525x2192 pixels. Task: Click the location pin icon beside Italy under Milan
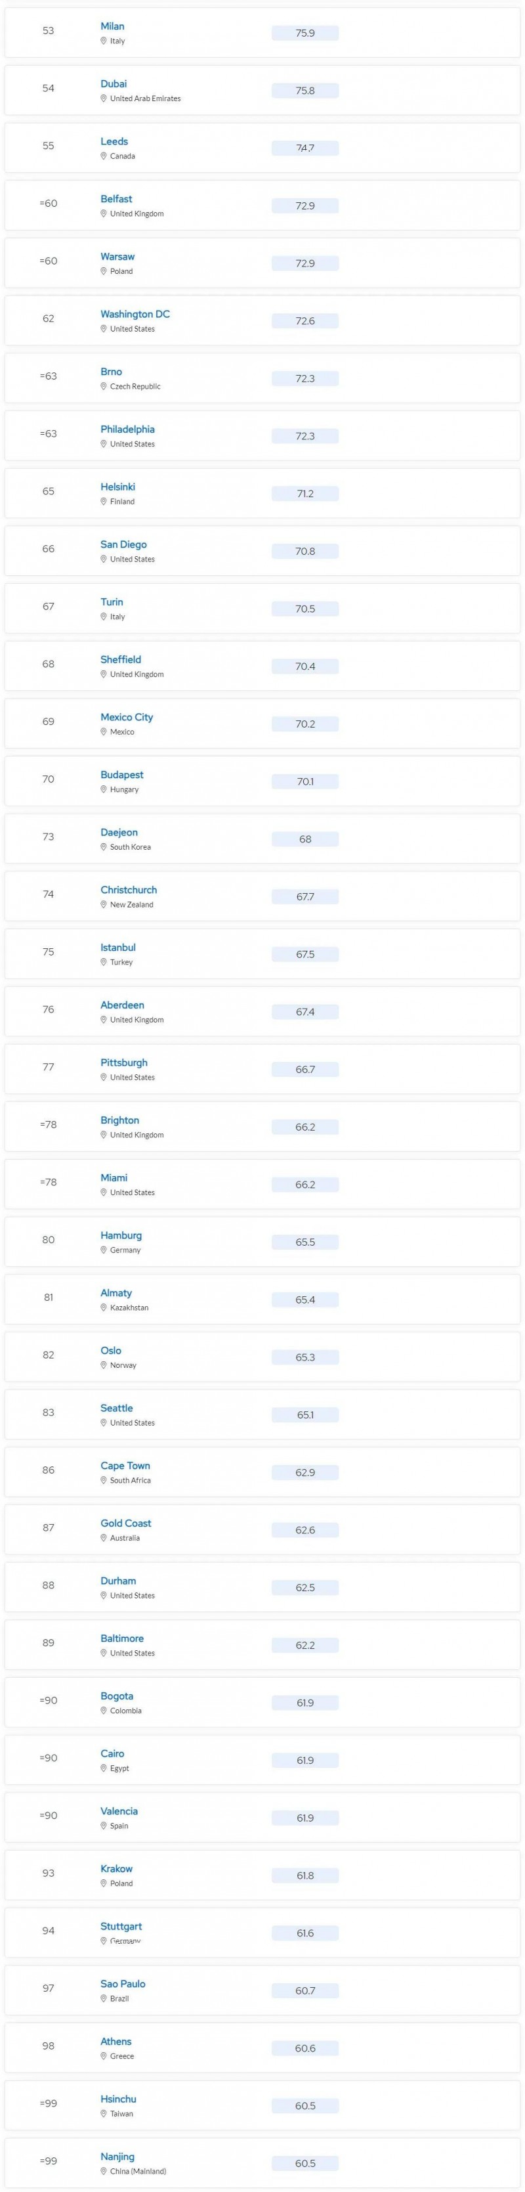pos(104,41)
